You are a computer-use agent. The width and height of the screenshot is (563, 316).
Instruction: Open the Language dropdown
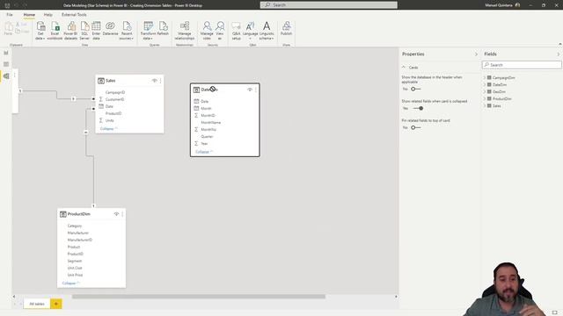250,31
